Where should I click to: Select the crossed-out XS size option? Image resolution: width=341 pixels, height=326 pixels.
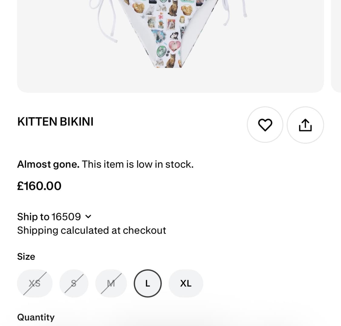tap(35, 283)
